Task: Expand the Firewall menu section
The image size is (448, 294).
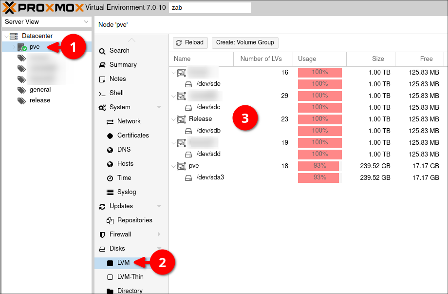Action: pyautogui.click(x=159, y=234)
